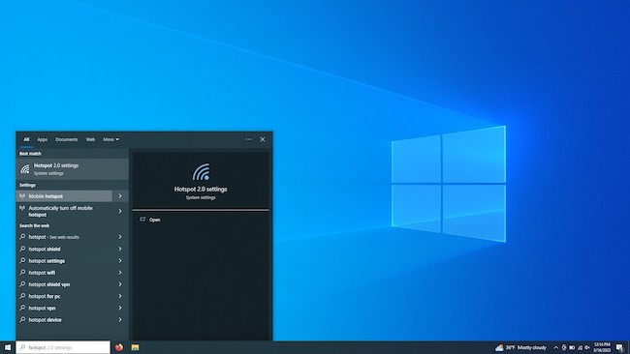Expand arrow beside hotspot shield vpn
630x354 pixels.
pos(120,284)
